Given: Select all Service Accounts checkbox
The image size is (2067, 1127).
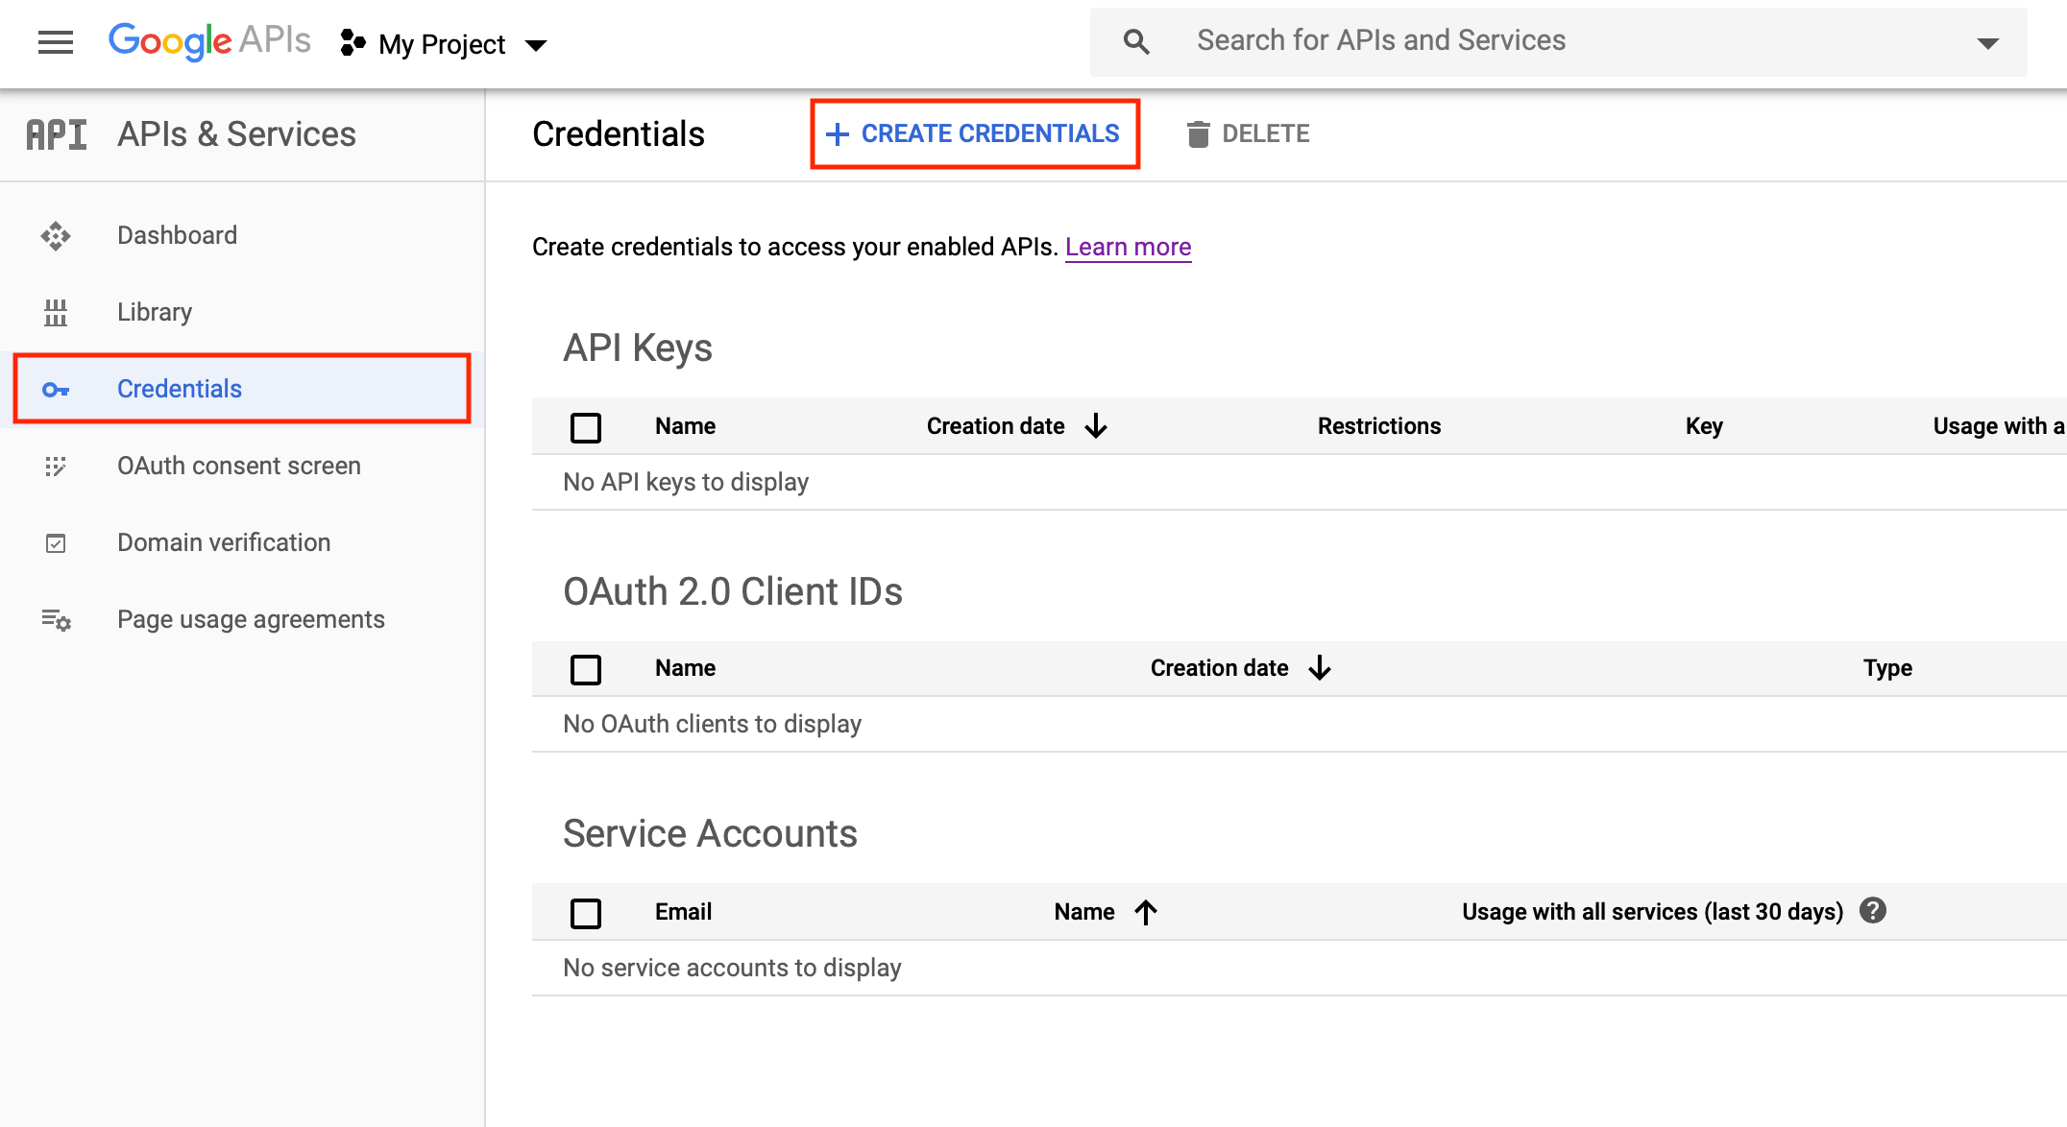Looking at the screenshot, I should pyautogui.click(x=586, y=913).
